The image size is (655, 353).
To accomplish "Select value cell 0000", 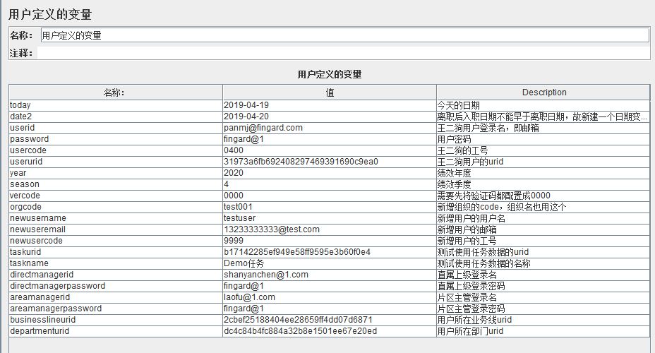I will tap(330, 196).
